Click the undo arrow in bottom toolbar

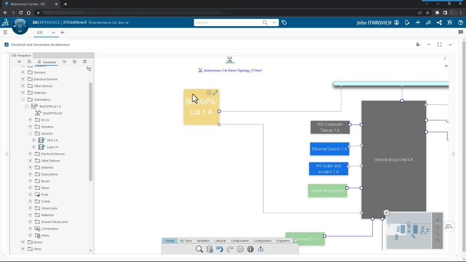click(x=219, y=249)
